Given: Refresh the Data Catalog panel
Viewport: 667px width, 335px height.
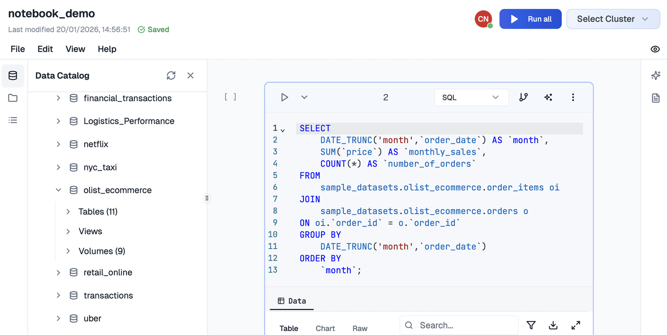Looking at the screenshot, I should 171,76.
